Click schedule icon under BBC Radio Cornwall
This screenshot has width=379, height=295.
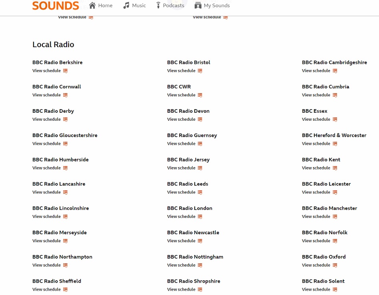coord(65,95)
